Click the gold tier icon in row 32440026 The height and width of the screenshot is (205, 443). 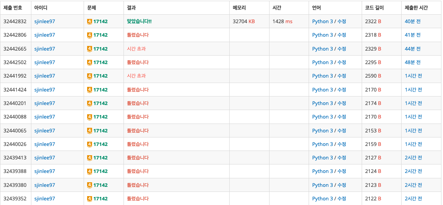click(89, 144)
